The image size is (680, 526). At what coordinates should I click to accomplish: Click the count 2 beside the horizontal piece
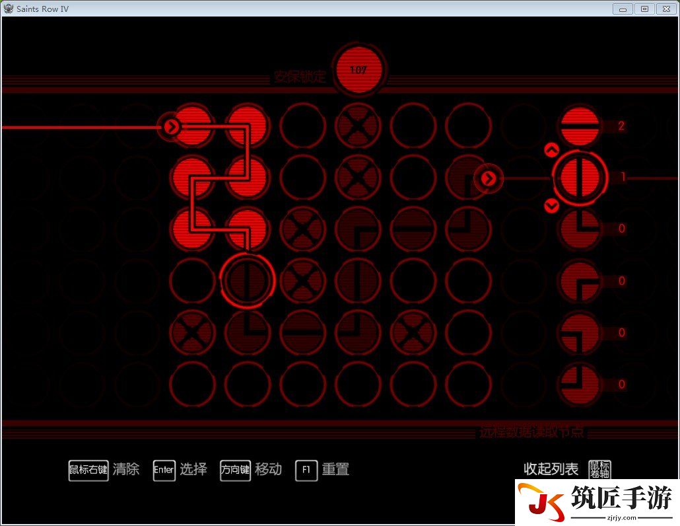coord(621,126)
